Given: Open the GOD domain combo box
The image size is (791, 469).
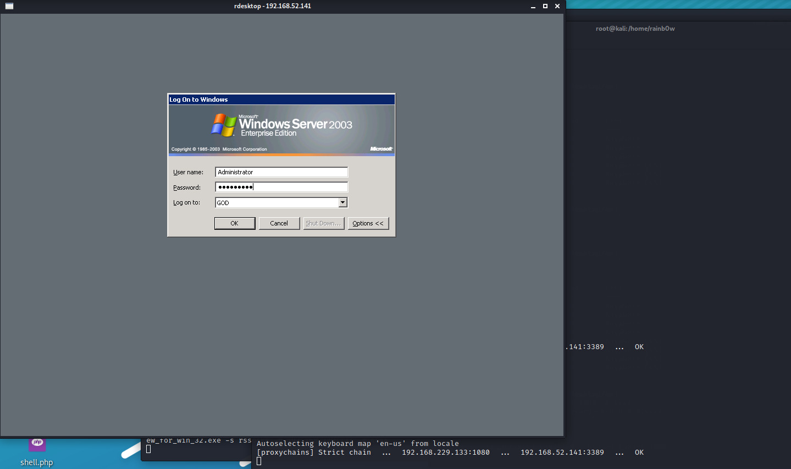Looking at the screenshot, I should point(277,203).
